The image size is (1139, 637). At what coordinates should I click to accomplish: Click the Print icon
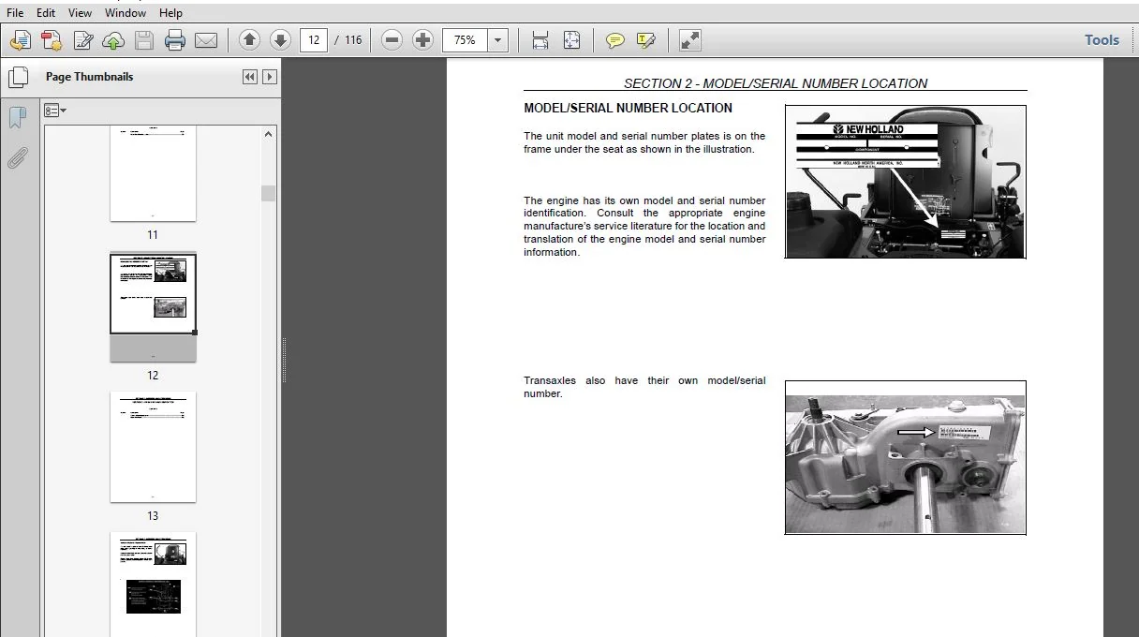[x=175, y=40]
